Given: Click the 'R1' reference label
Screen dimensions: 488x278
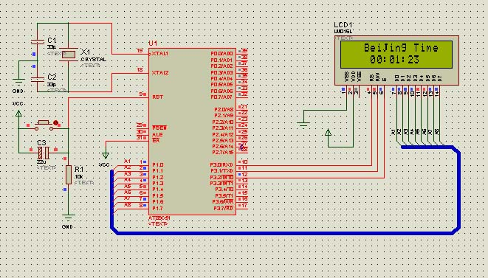Looking at the screenshot, I should 79,169.
